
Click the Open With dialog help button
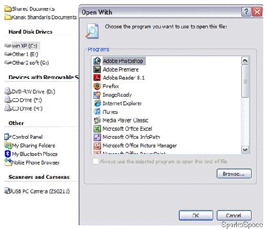(x=246, y=12)
